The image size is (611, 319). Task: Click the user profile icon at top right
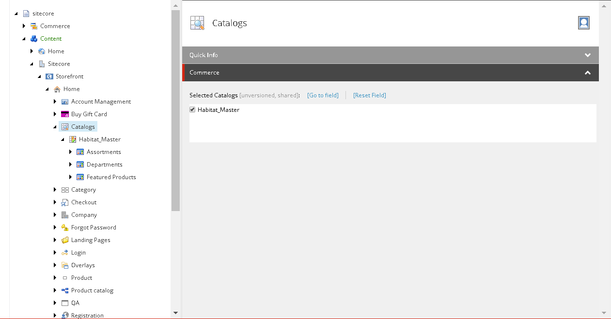tap(583, 22)
